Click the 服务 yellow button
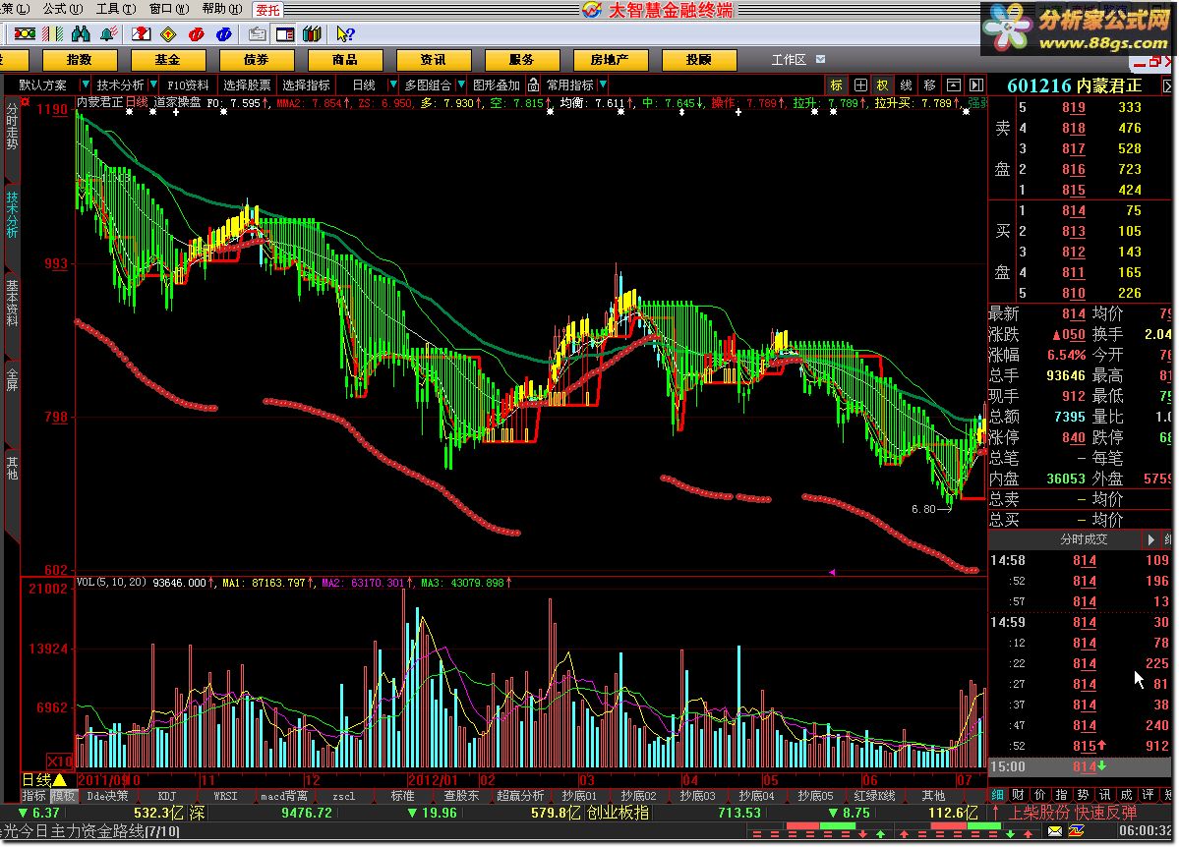 (x=522, y=60)
